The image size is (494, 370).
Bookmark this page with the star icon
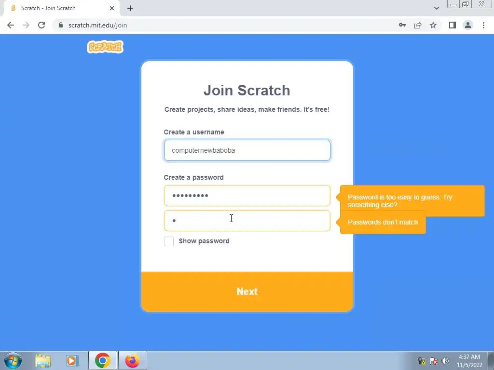(433, 25)
